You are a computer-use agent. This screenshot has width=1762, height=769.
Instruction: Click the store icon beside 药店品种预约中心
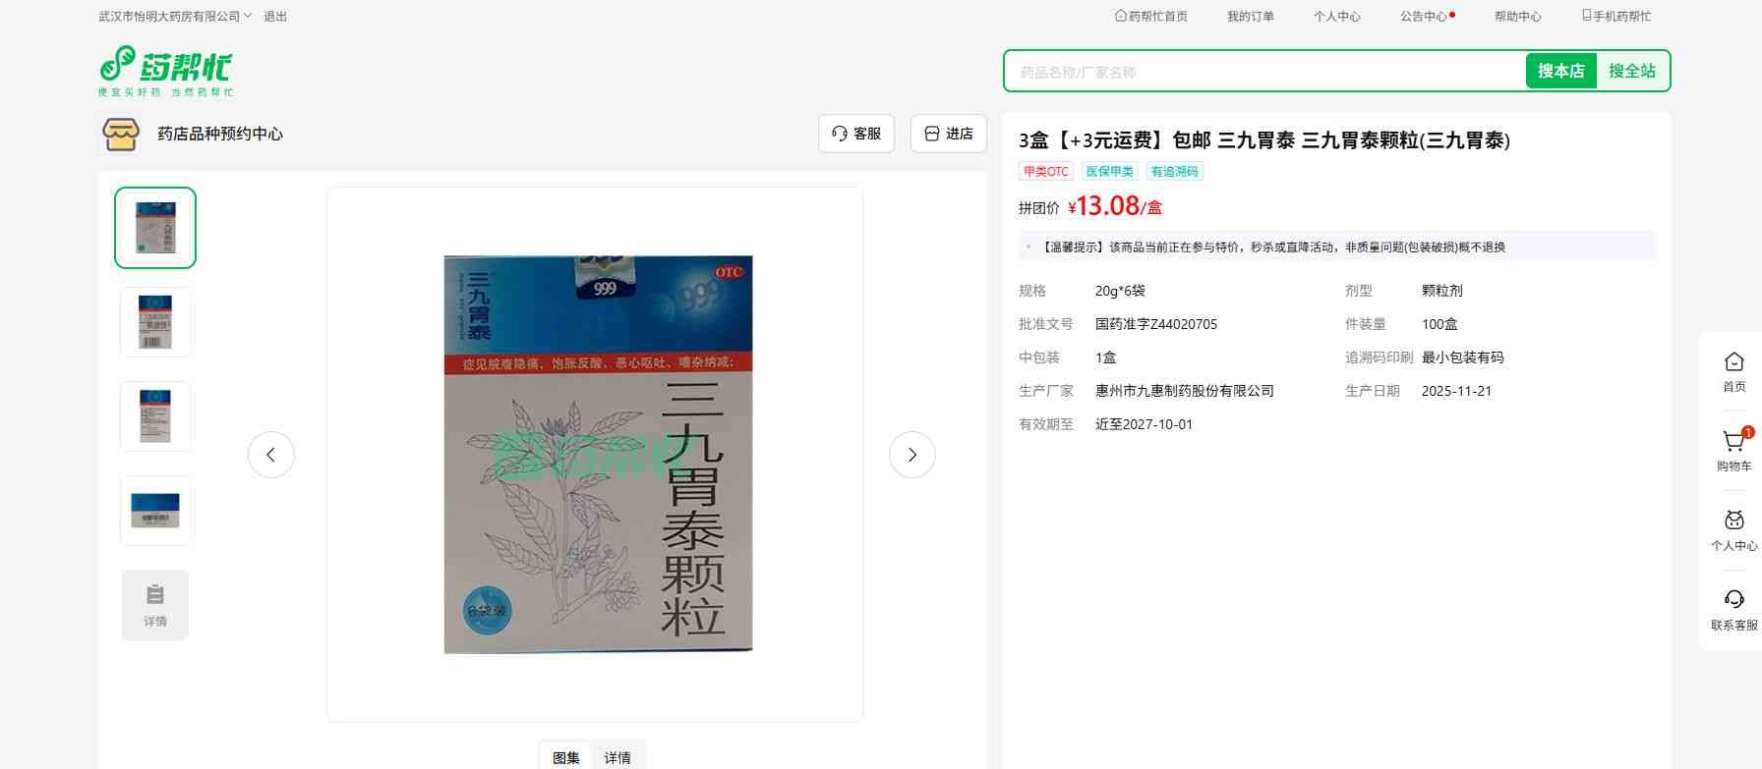[x=121, y=134]
